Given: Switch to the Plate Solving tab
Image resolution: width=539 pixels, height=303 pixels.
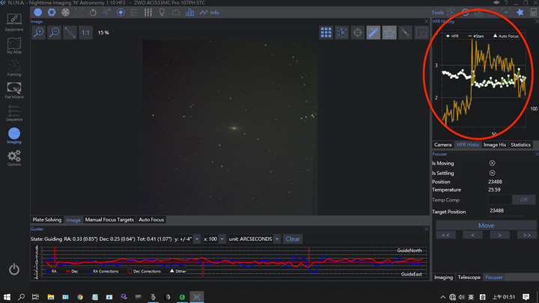Looking at the screenshot, I should 46,220.
